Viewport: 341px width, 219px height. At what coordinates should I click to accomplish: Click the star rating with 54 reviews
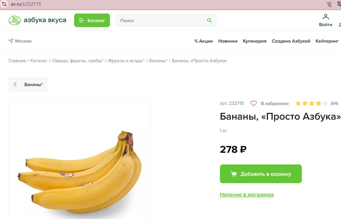[317, 104]
